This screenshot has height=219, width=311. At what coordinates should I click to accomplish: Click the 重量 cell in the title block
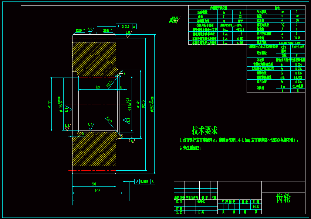[245, 202]
